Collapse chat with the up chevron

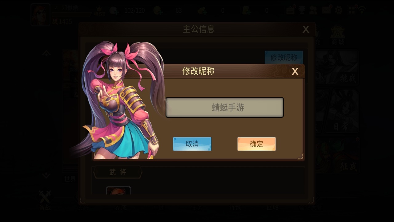pos(46,53)
